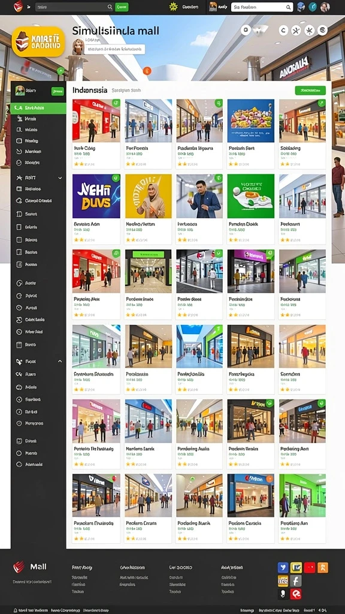The width and height of the screenshot is (345, 614).
Task: Open the yellow thumbnail with the woman in hijab
Action: pyautogui.click(x=149, y=196)
